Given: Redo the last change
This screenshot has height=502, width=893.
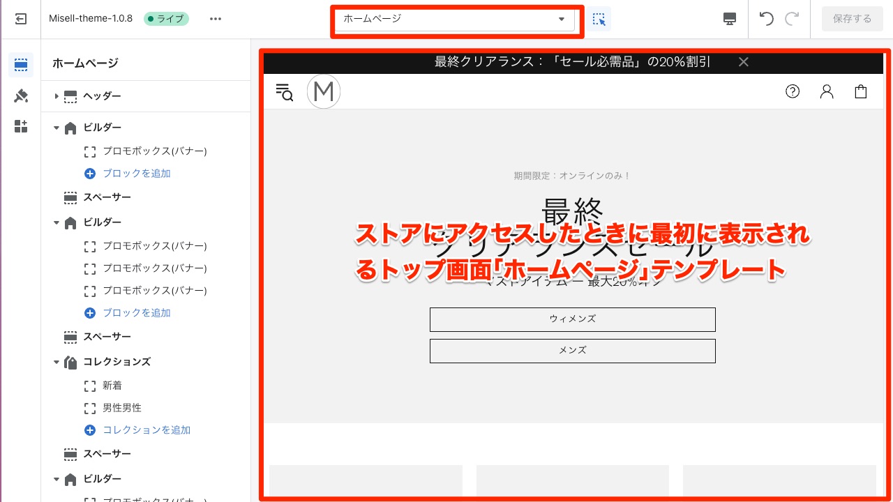Looking at the screenshot, I should (792, 19).
